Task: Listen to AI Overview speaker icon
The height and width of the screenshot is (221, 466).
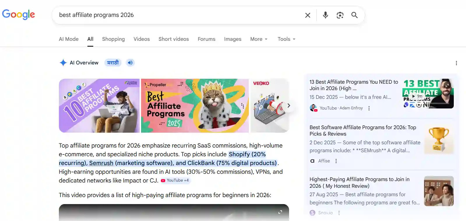Action: (x=130, y=63)
